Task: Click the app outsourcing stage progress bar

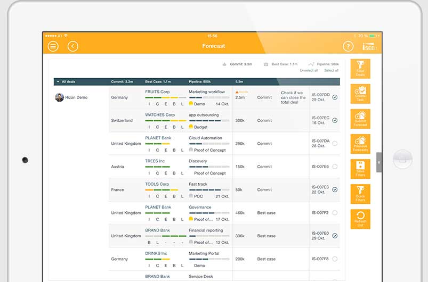Action: coord(209,120)
